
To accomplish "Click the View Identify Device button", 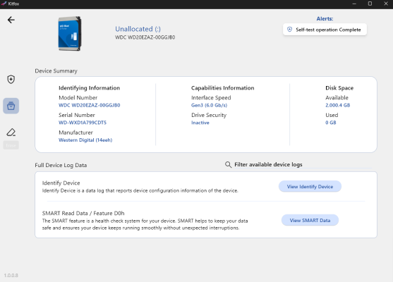I will point(310,187).
